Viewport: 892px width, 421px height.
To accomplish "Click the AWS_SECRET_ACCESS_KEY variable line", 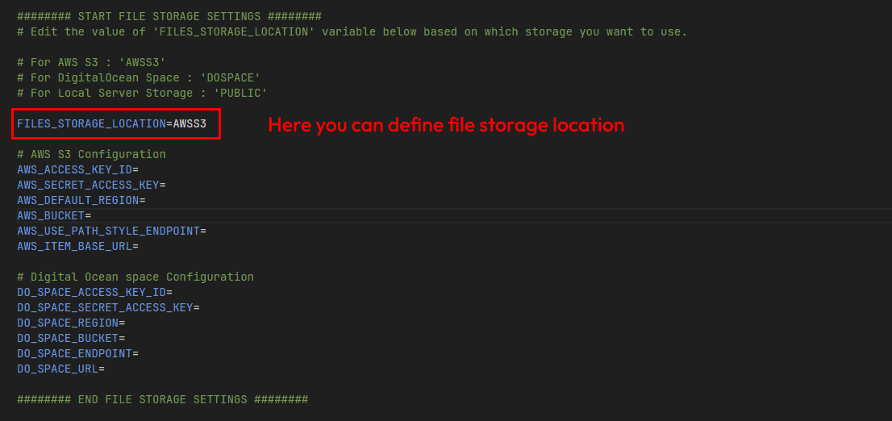I will pos(91,185).
